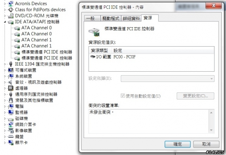226x155 pixels.
Task: Click the 滑鼠及其他指標裝置 mouse icon
Action: (11, 100)
